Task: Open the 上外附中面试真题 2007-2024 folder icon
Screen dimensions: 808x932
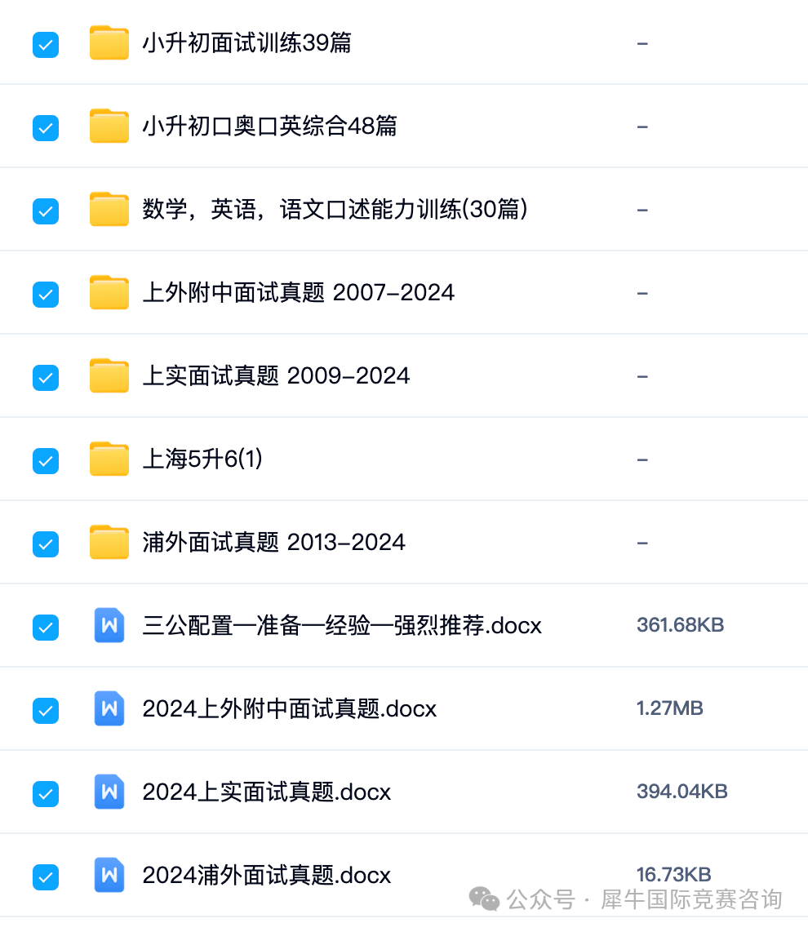Action: [x=109, y=292]
